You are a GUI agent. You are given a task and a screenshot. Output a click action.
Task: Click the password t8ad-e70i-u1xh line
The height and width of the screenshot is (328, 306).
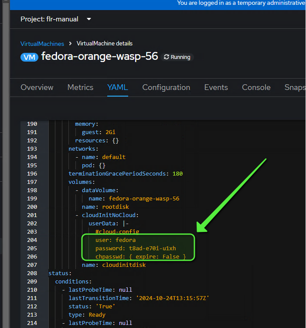click(x=136, y=249)
